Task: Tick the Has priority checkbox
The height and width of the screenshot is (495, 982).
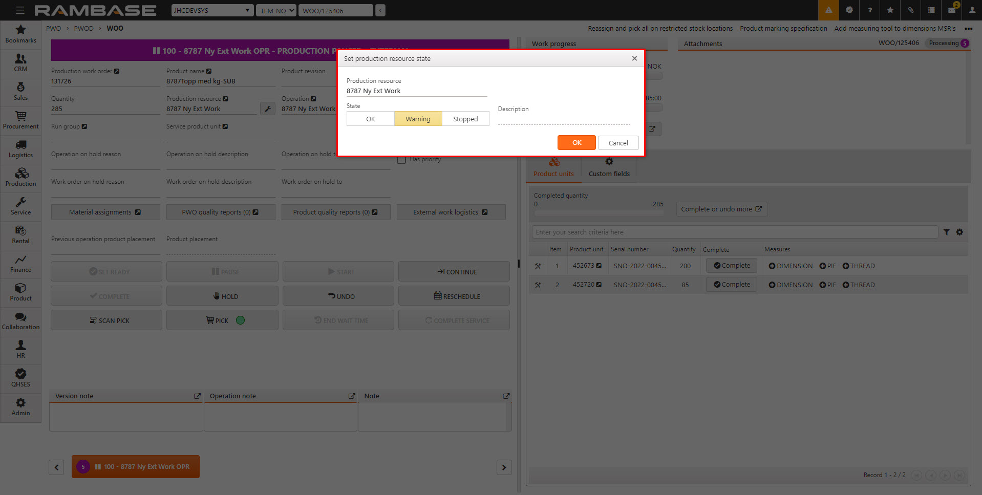Action: pyautogui.click(x=401, y=160)
